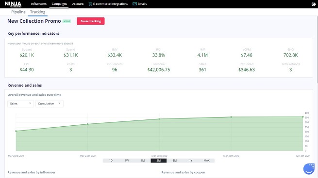Click the Jun 4th chart data point

(x=303, y=117)
